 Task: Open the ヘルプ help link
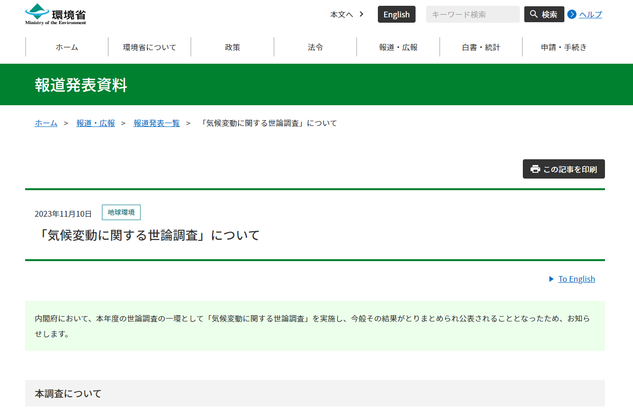590,14
